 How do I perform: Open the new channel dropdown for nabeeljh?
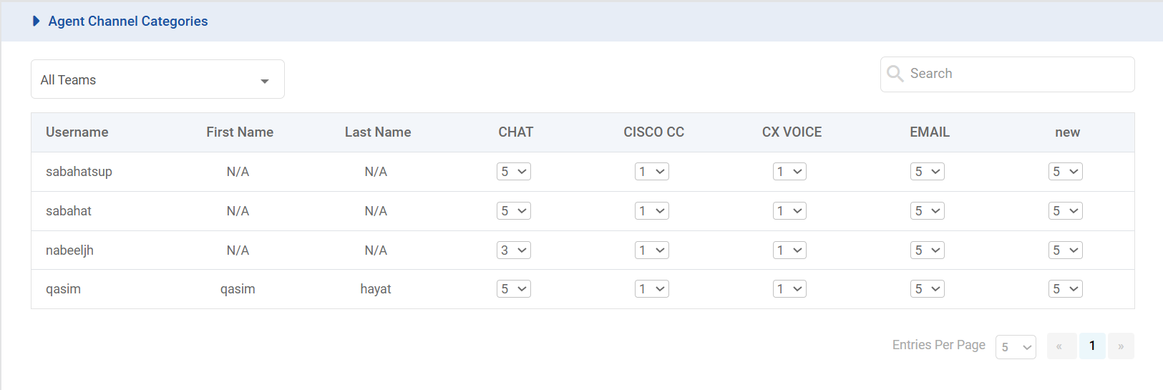pos(1065,250)
